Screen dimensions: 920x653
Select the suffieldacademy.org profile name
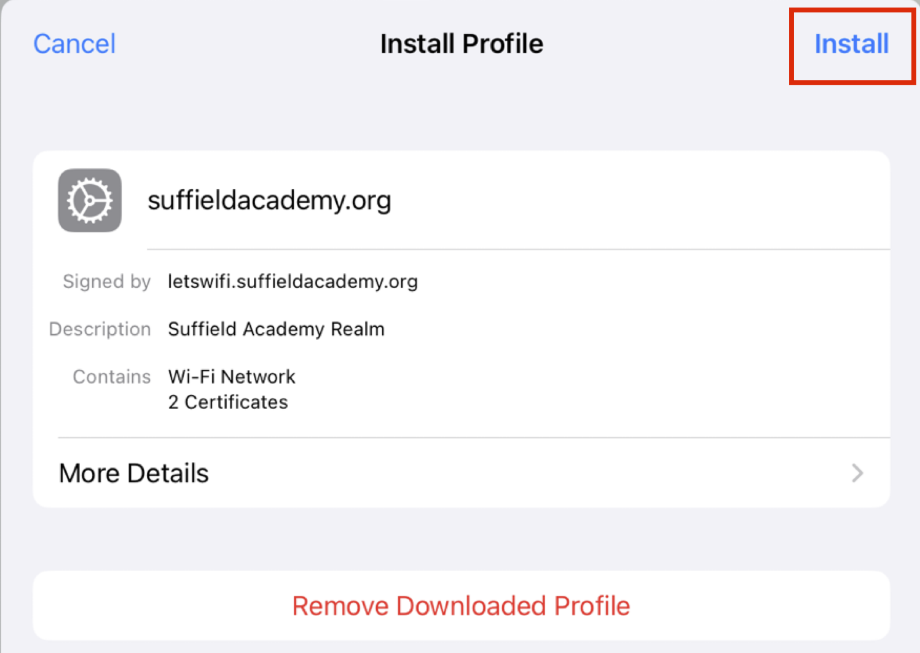pos(269,200)
